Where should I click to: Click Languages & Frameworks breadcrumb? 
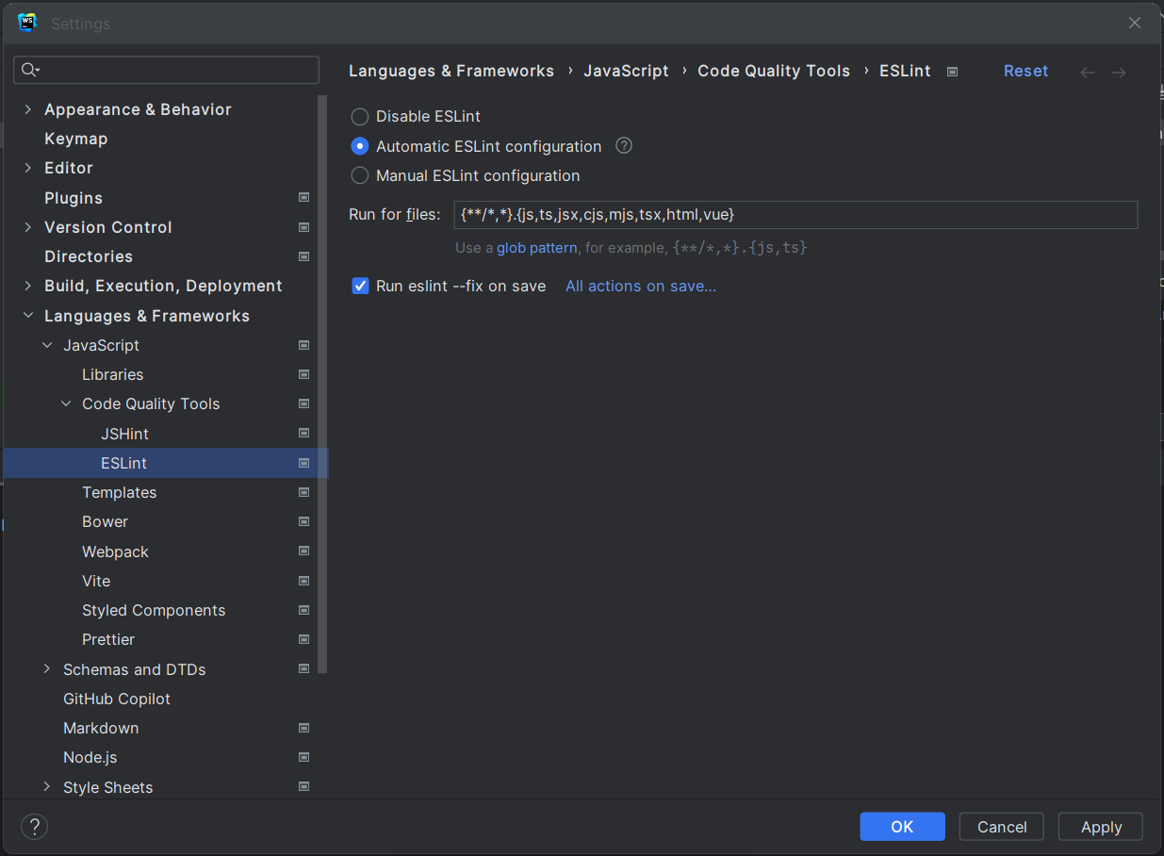click(x=451, y=71)
